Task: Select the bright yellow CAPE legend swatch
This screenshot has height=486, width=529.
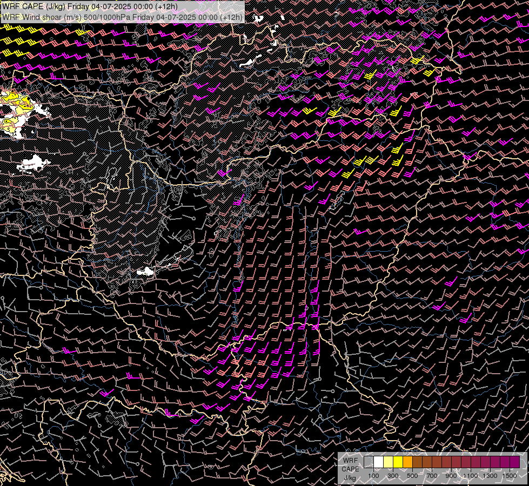Action: (x=398, y=462)
